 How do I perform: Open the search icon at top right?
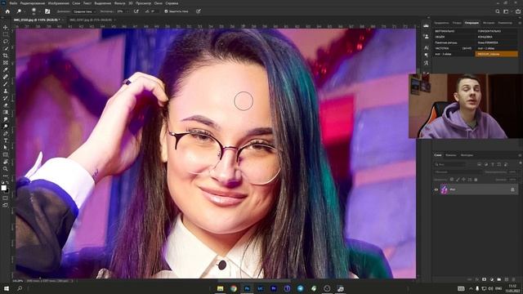(x=498, y=11)
